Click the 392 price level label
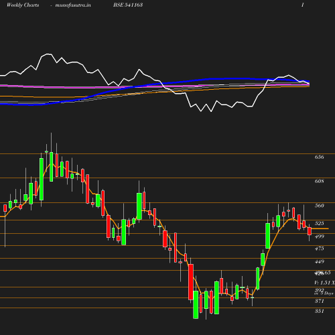 (319, 290)
